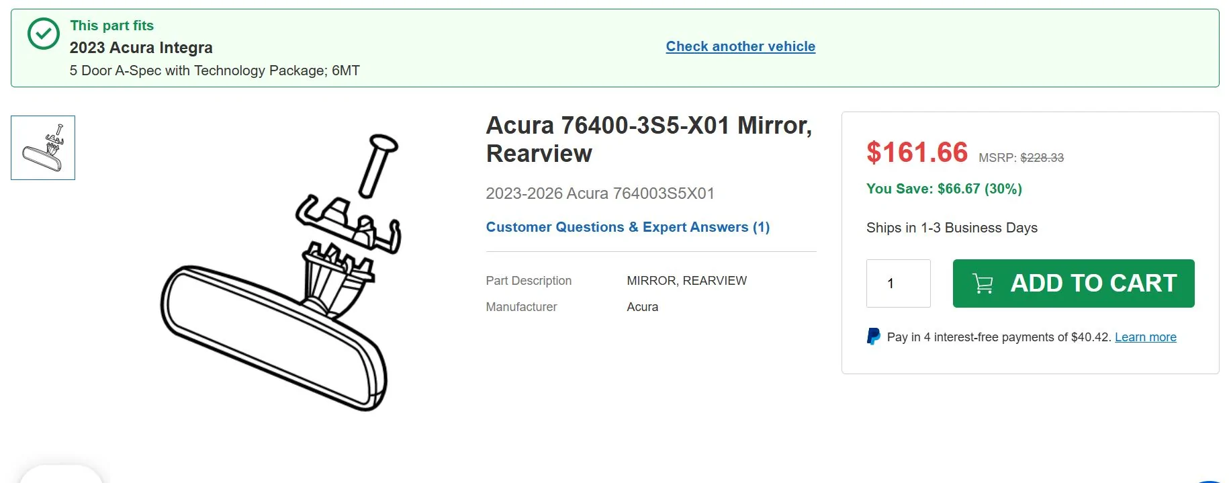The height and width of the screenshot is (483, 1229).
Task: Click ADD TO CART
Action: point(1072,283)
